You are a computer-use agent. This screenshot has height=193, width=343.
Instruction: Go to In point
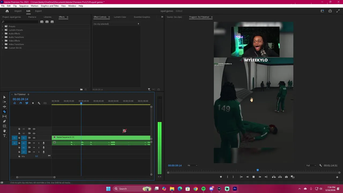point(241,177)
